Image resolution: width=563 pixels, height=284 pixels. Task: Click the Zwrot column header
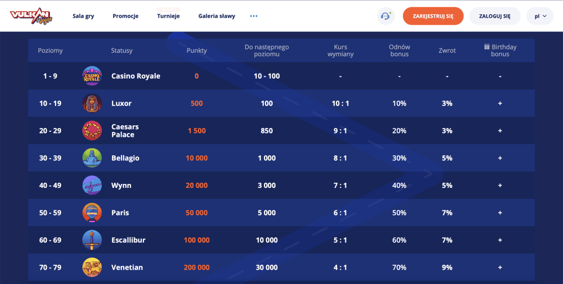447,51
